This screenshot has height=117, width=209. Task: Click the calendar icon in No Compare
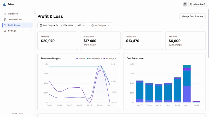[92, 25]
